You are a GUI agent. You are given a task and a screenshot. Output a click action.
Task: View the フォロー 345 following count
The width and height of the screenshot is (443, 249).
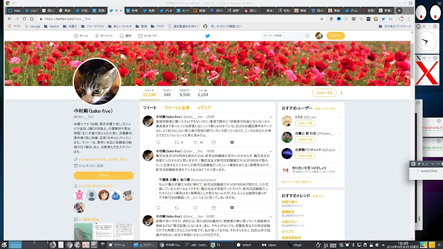tap(168, 93)
